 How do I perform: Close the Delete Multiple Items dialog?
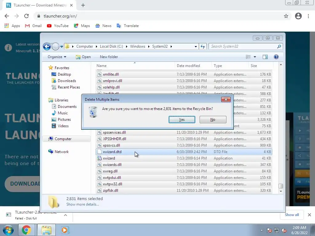(x=226, y=99)
